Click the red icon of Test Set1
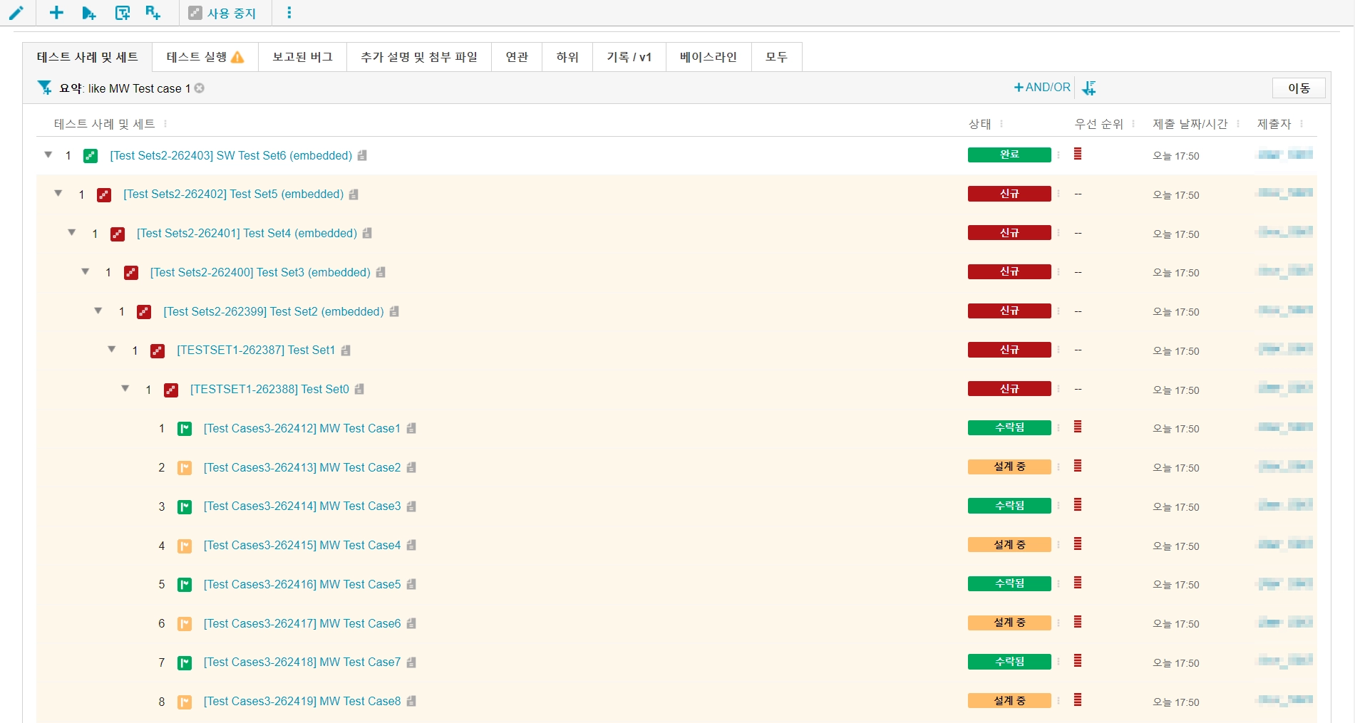1355x723 pixels. 158,350
